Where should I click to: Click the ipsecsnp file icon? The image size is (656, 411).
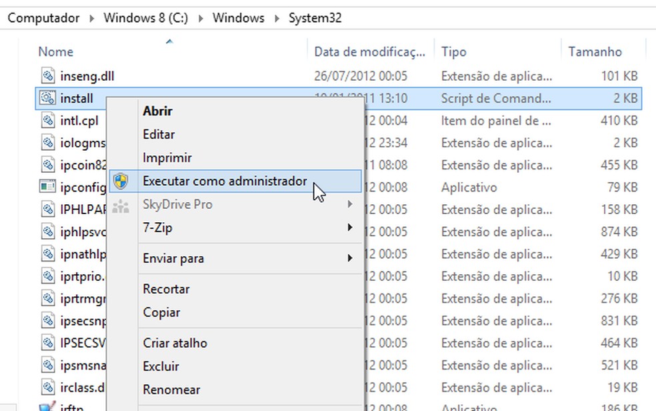coord(48,321)
